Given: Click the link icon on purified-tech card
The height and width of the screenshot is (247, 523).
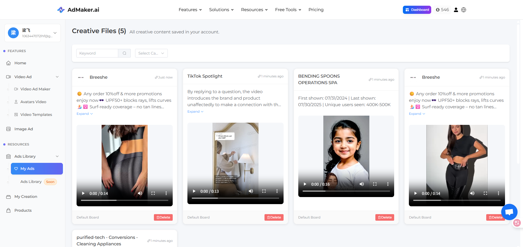Looking at the screenshot, I should [149, 241].
